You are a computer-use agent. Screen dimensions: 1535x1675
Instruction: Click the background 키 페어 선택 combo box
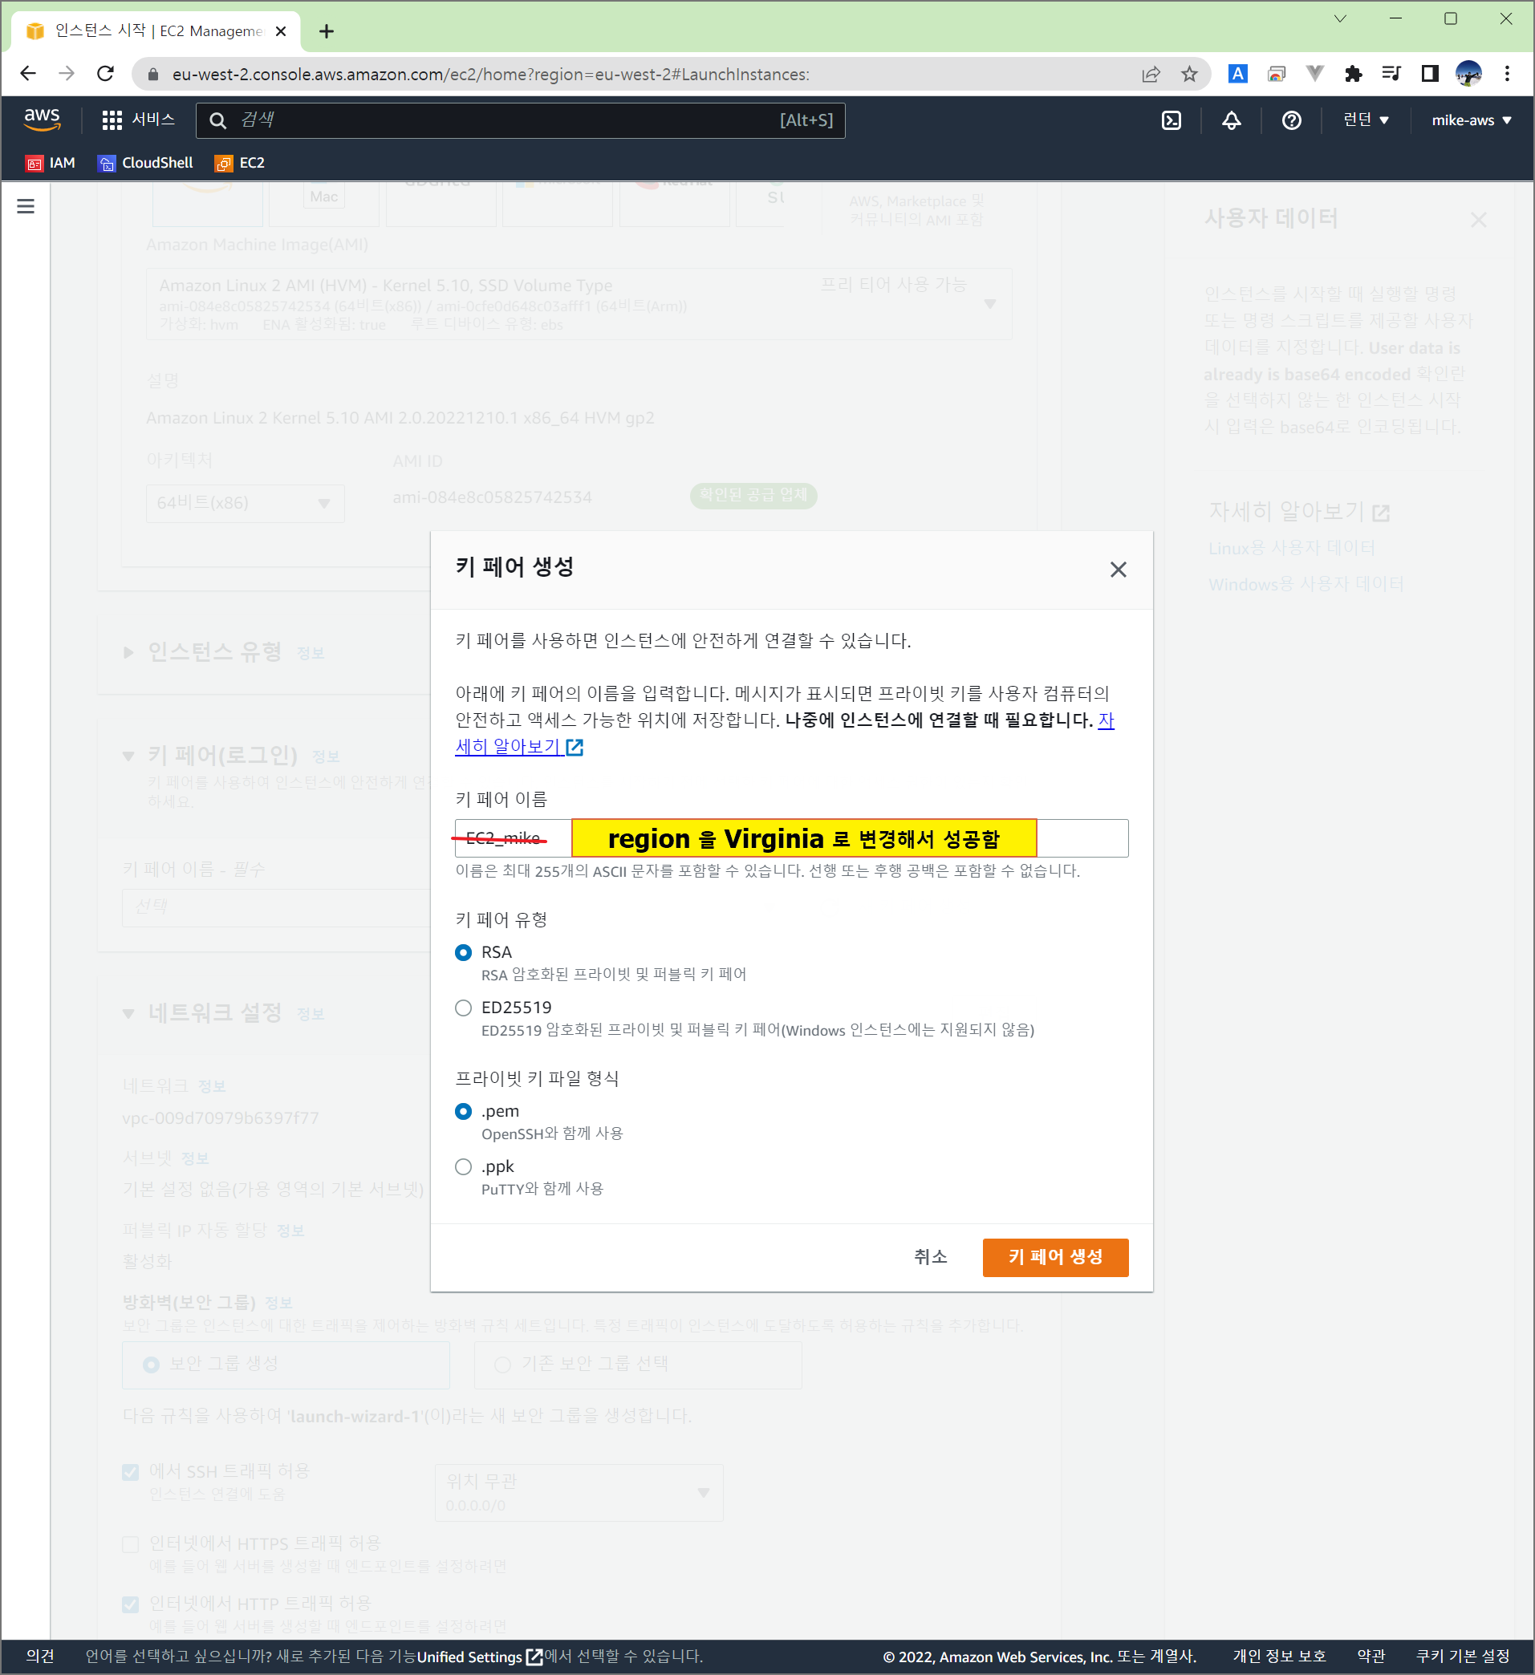[x=276, y=907]
